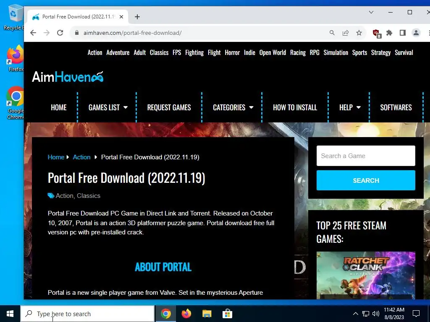The height and width of the screenshot is (322, 430).
Task: Open the Ratchet & Clank game thumbnail
Action: click(x=366, y=275)
